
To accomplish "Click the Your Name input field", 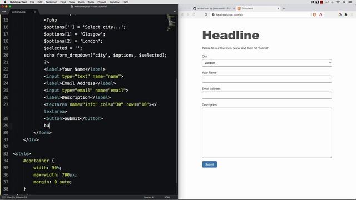I will [x=267, y=79].
